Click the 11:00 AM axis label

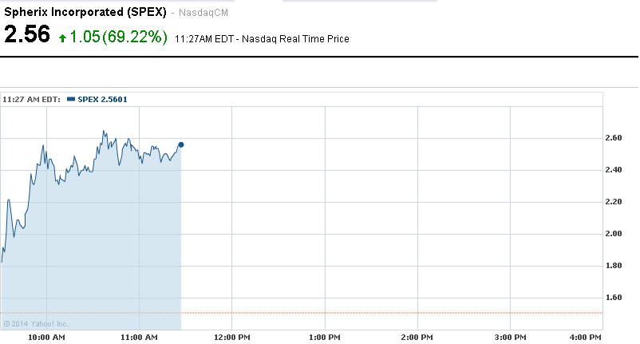tap(139, 338)
